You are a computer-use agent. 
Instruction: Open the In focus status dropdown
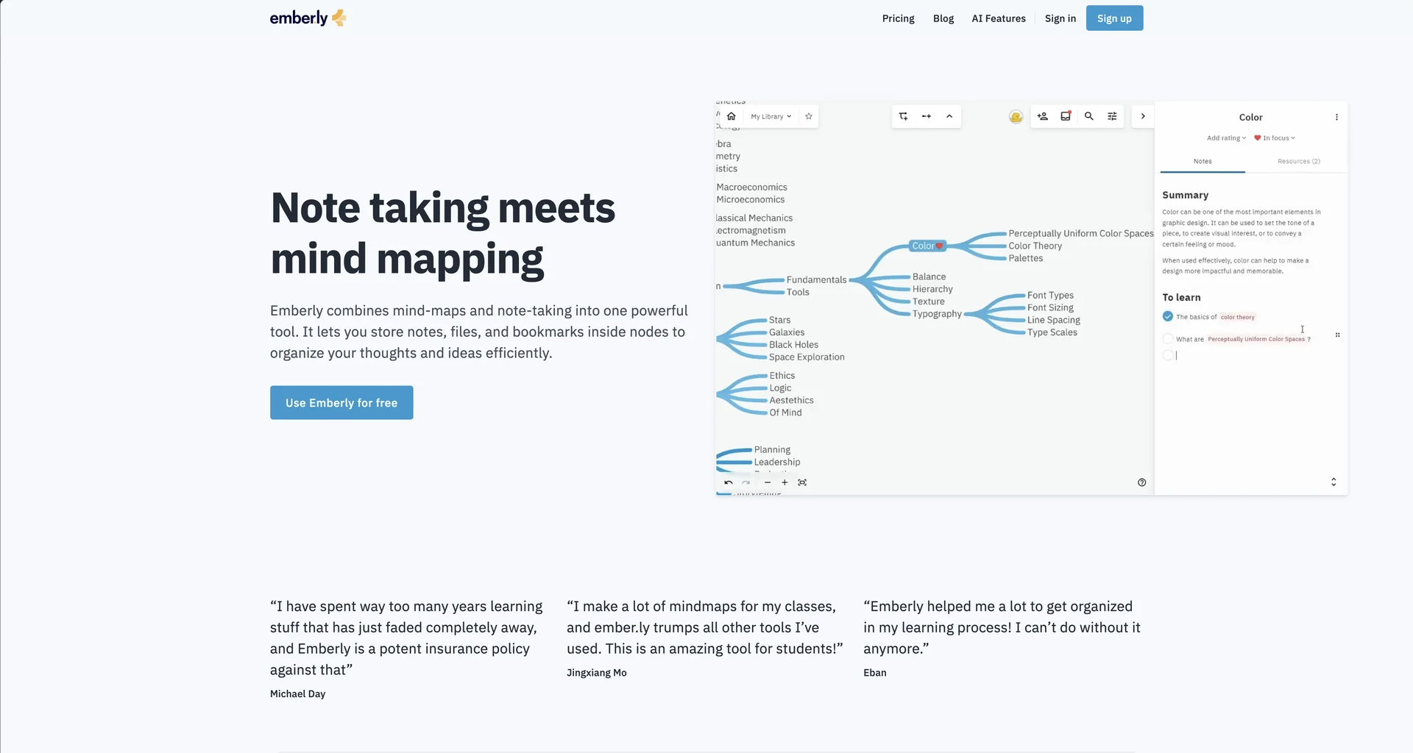(1275, 138)
